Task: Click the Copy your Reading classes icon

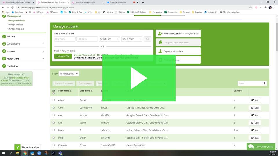Action: click(x=160, y=42)
